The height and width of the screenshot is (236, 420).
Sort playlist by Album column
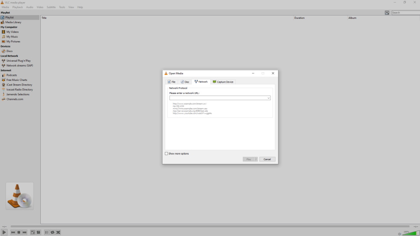pos(383,18)
